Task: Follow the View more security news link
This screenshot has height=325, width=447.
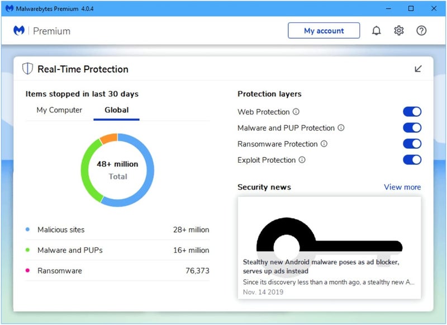Action: click(x=402, y=187)
